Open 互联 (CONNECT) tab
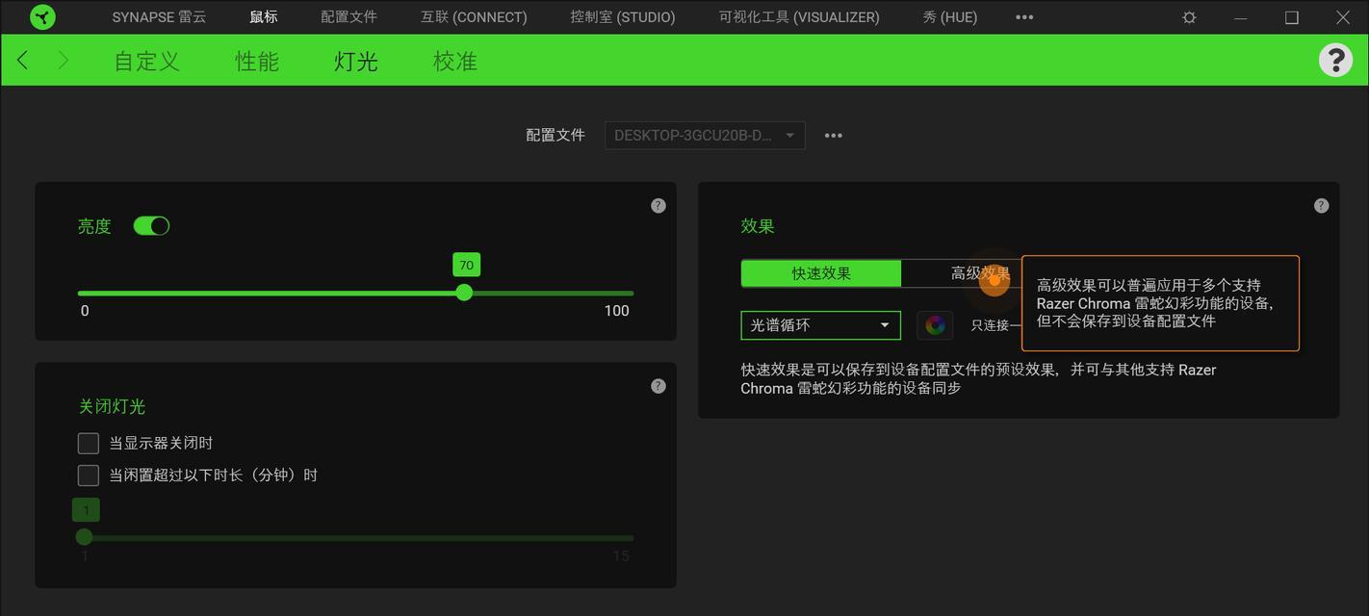This screenshot has height=616, width=1369. tap(474, 17)
